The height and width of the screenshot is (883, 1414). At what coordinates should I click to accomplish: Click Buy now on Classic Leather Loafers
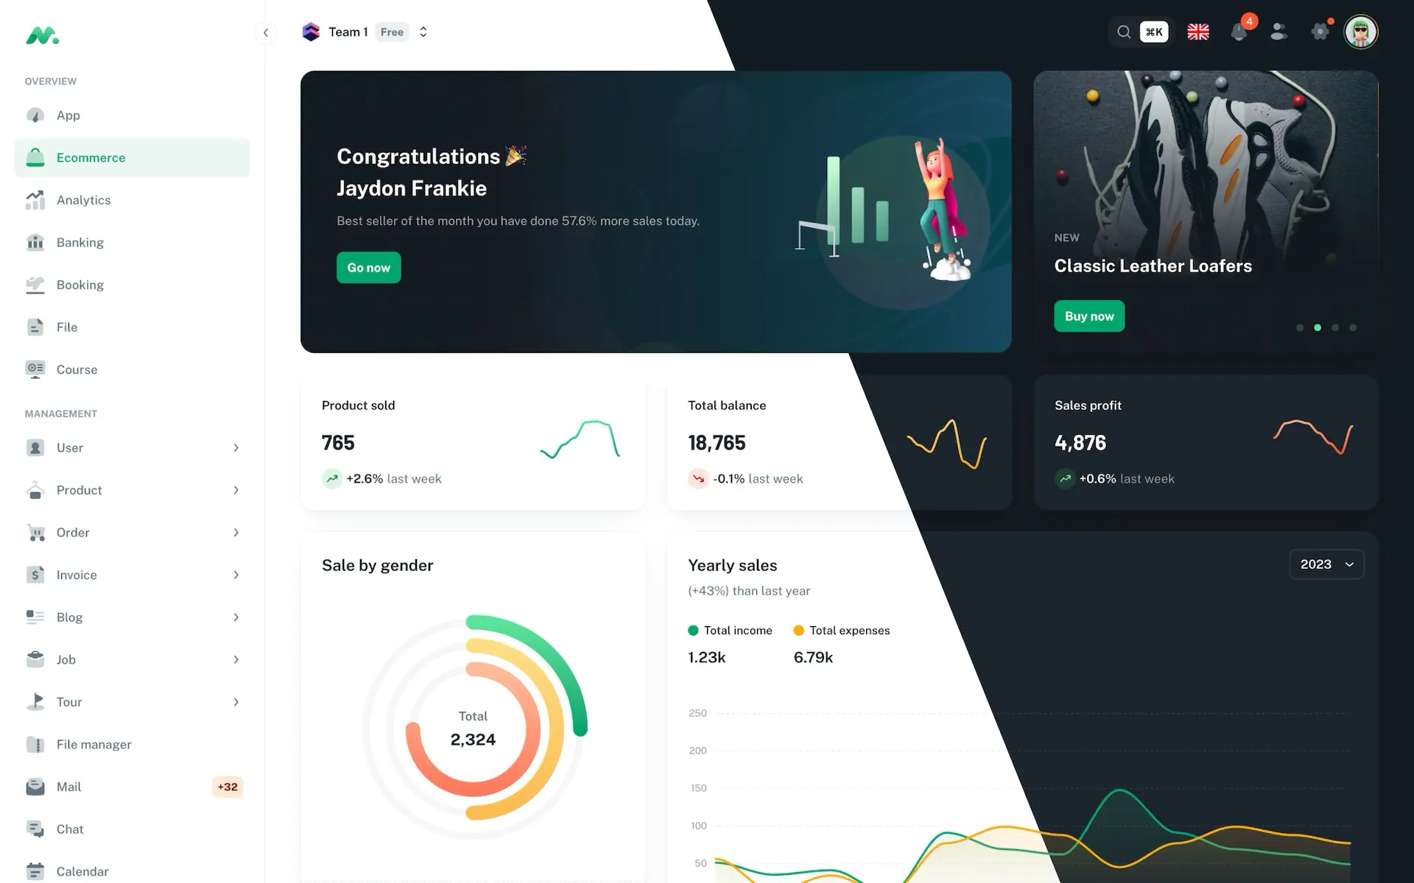pos(1089,316)
